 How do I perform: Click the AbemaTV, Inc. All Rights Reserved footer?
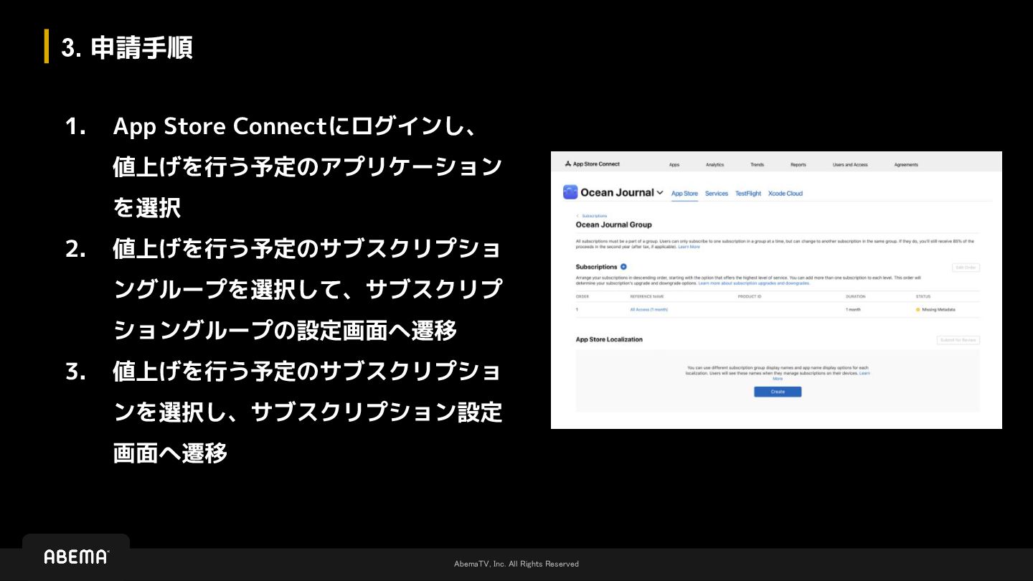coord(516,564)
